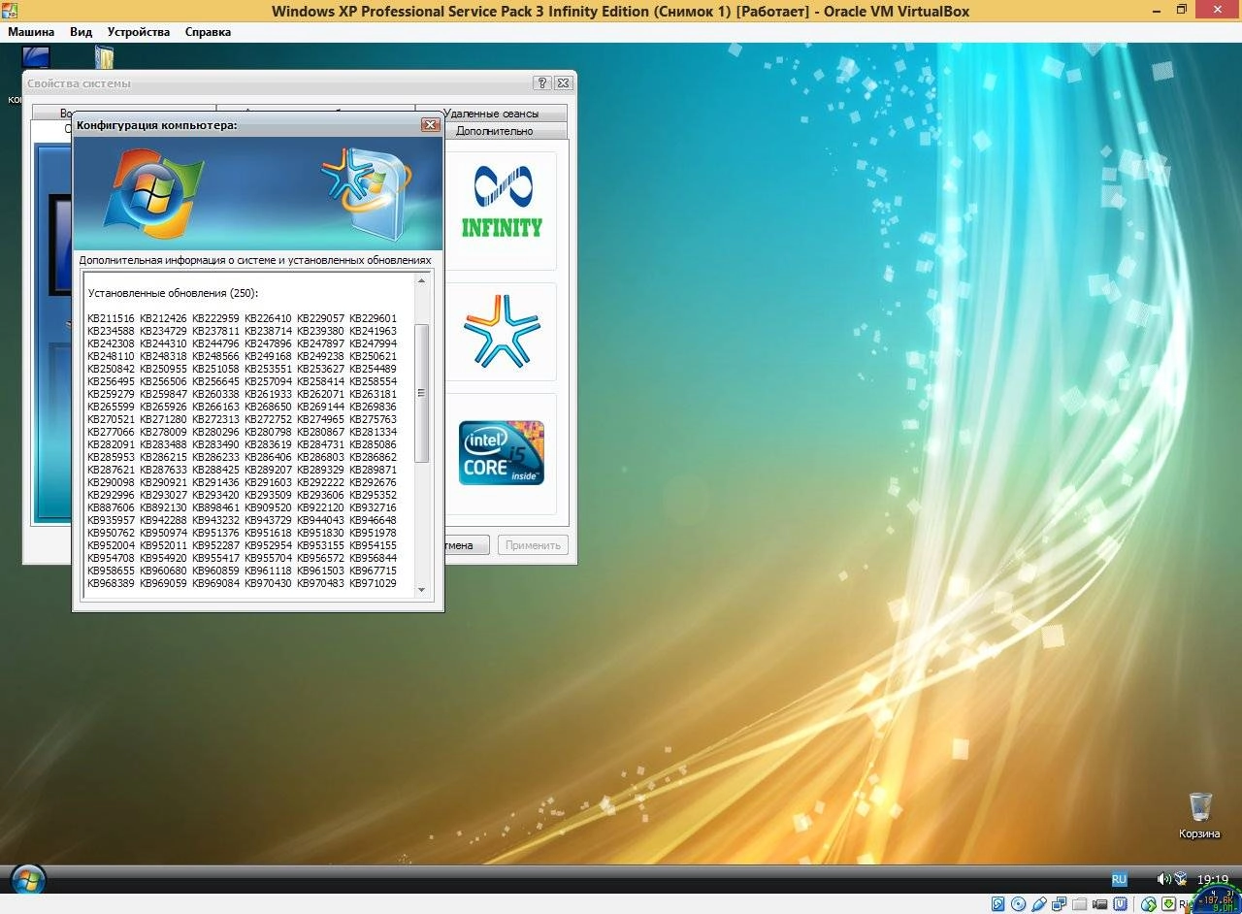1242x914 pixels.
Task: Click update entry KB287621
Action: tap(111, 470)
